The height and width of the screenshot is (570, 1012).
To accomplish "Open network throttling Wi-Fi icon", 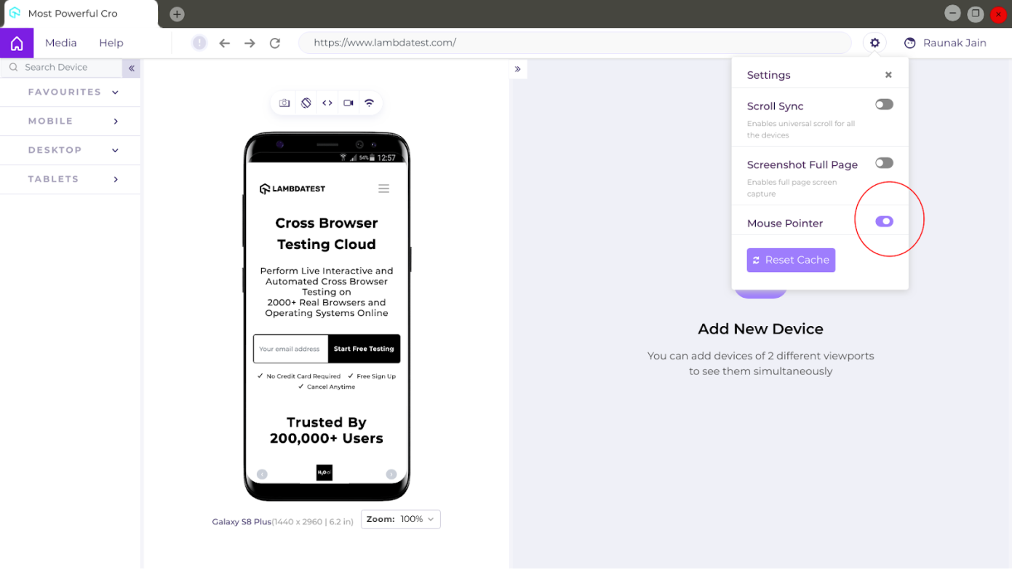I will pos(370,103).
